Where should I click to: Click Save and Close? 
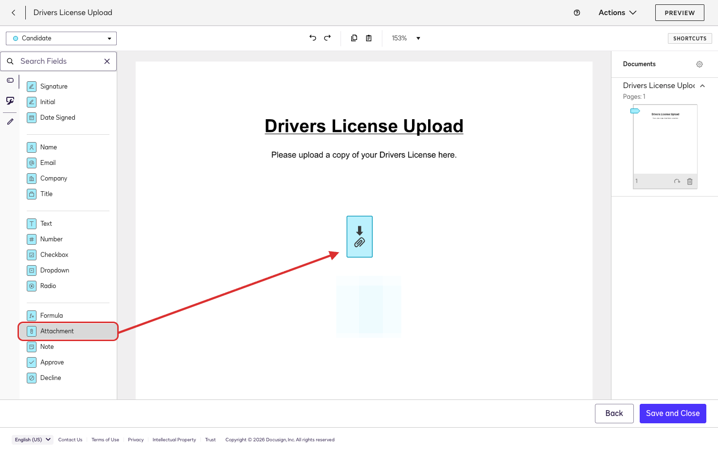coord(673,414)
